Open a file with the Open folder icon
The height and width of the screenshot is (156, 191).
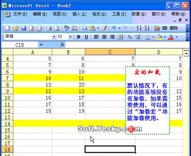click(x=16, y=28)
